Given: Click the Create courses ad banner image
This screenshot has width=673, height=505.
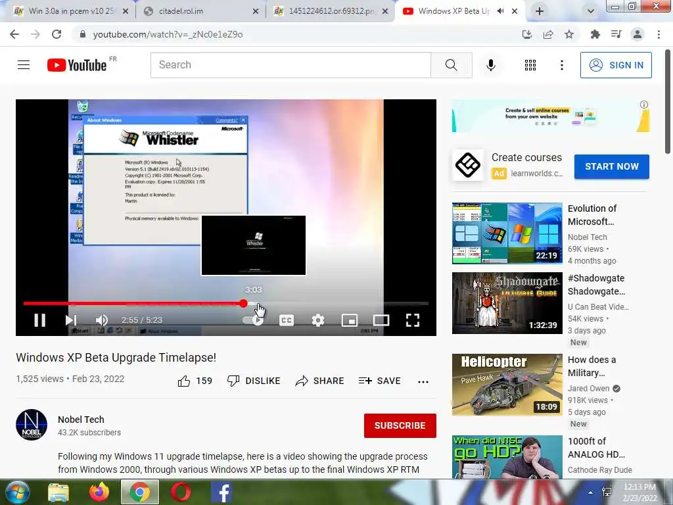Looking at the screenshot, I should tap(551, 116).
